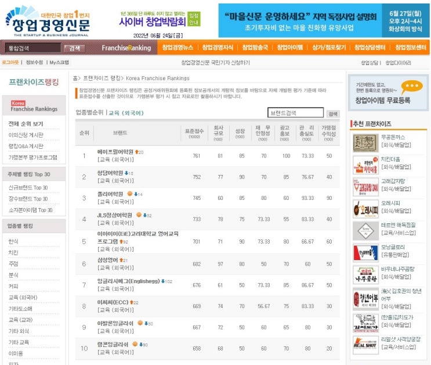Choose the 치킨 category ranking
Image resolution: width=431 pixels, height=365 pixels.
point(13,253)
